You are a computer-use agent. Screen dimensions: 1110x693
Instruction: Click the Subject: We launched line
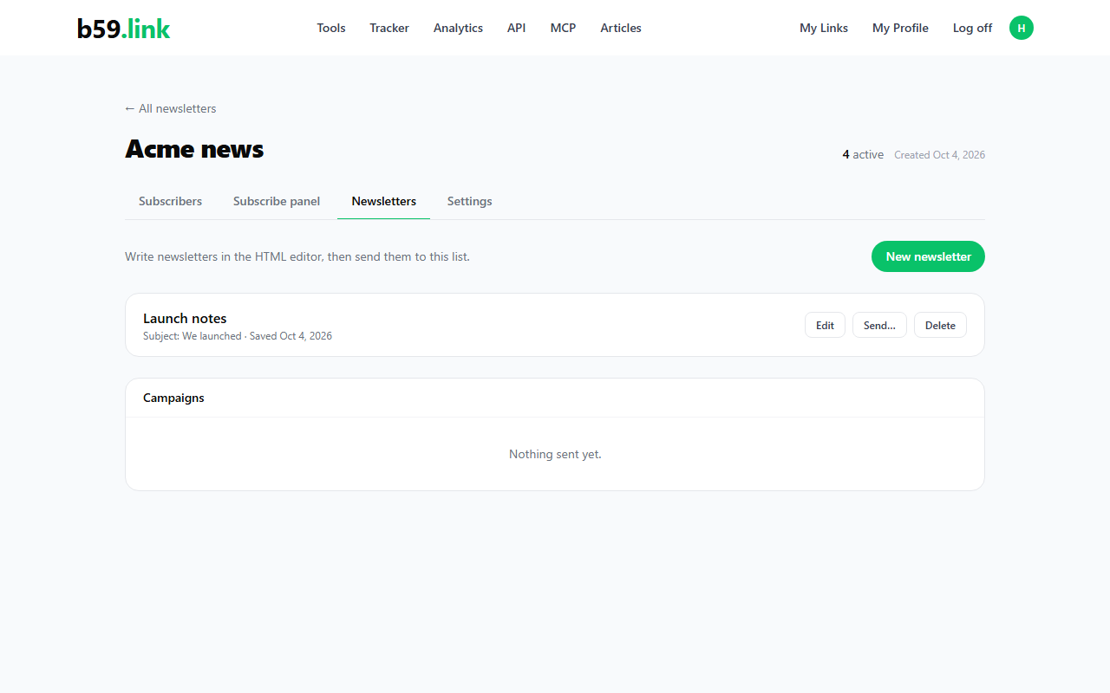point(238,336)
